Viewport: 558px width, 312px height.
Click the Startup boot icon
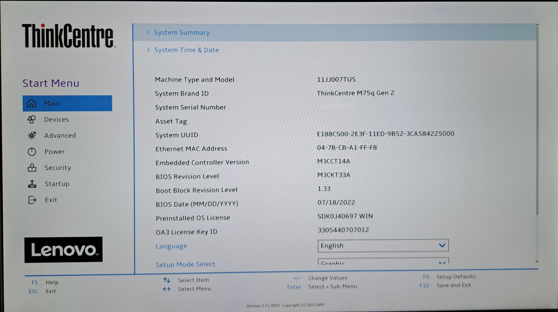(x=32, y=184)
